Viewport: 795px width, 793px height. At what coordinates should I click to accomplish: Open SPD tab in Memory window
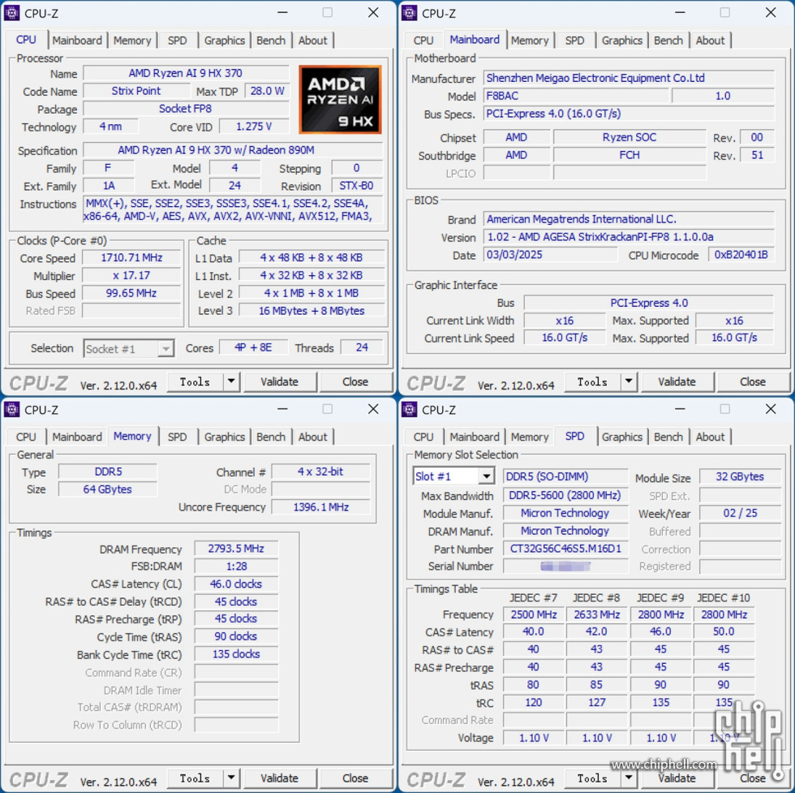point(177,437)
